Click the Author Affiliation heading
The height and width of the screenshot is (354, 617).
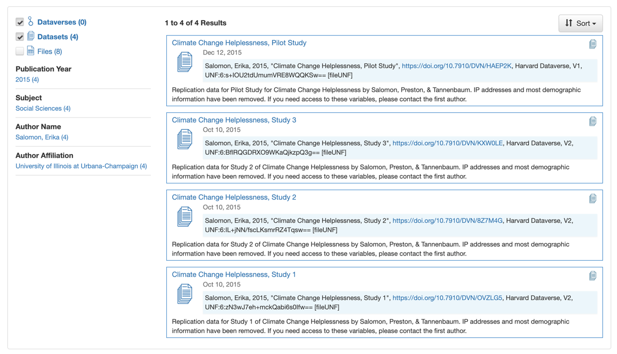pyautogui.click(x=44, y=156)
